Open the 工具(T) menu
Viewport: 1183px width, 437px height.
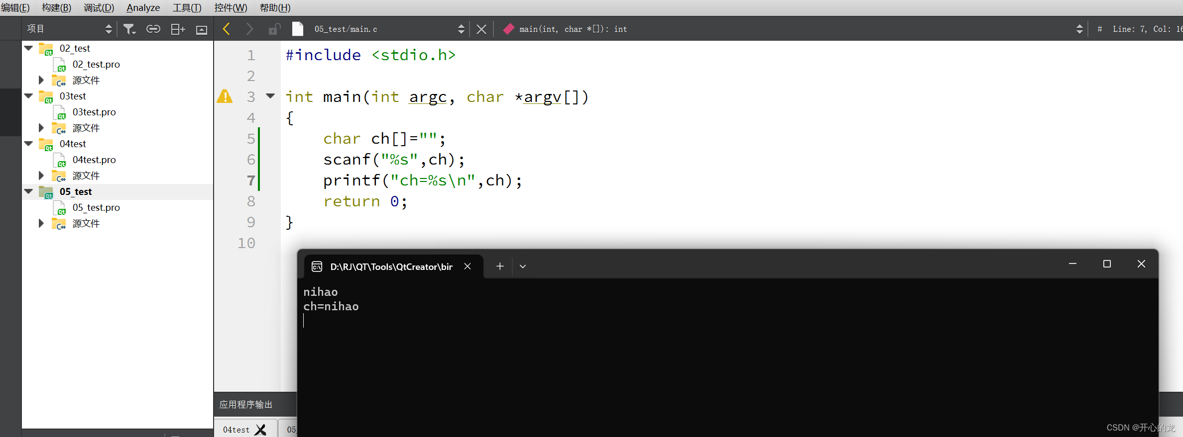click(x=187, y=7)
